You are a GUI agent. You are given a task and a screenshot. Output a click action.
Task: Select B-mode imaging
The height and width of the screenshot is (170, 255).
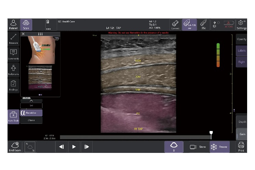click(174, 147)
